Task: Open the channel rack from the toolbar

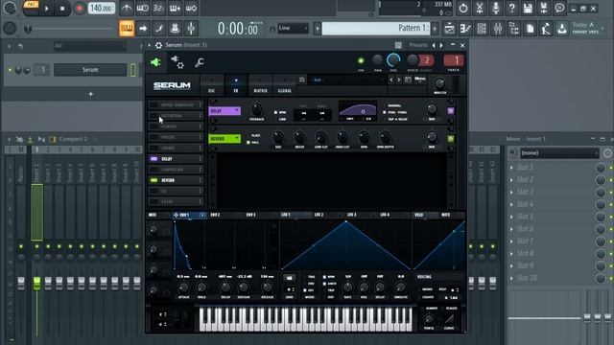Action: tap(482, 28)
